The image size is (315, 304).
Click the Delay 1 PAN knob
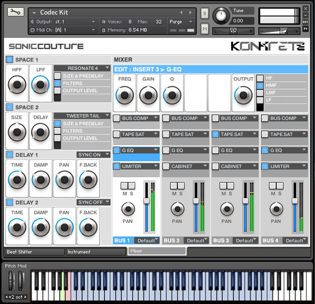click(x=65, y=180)
